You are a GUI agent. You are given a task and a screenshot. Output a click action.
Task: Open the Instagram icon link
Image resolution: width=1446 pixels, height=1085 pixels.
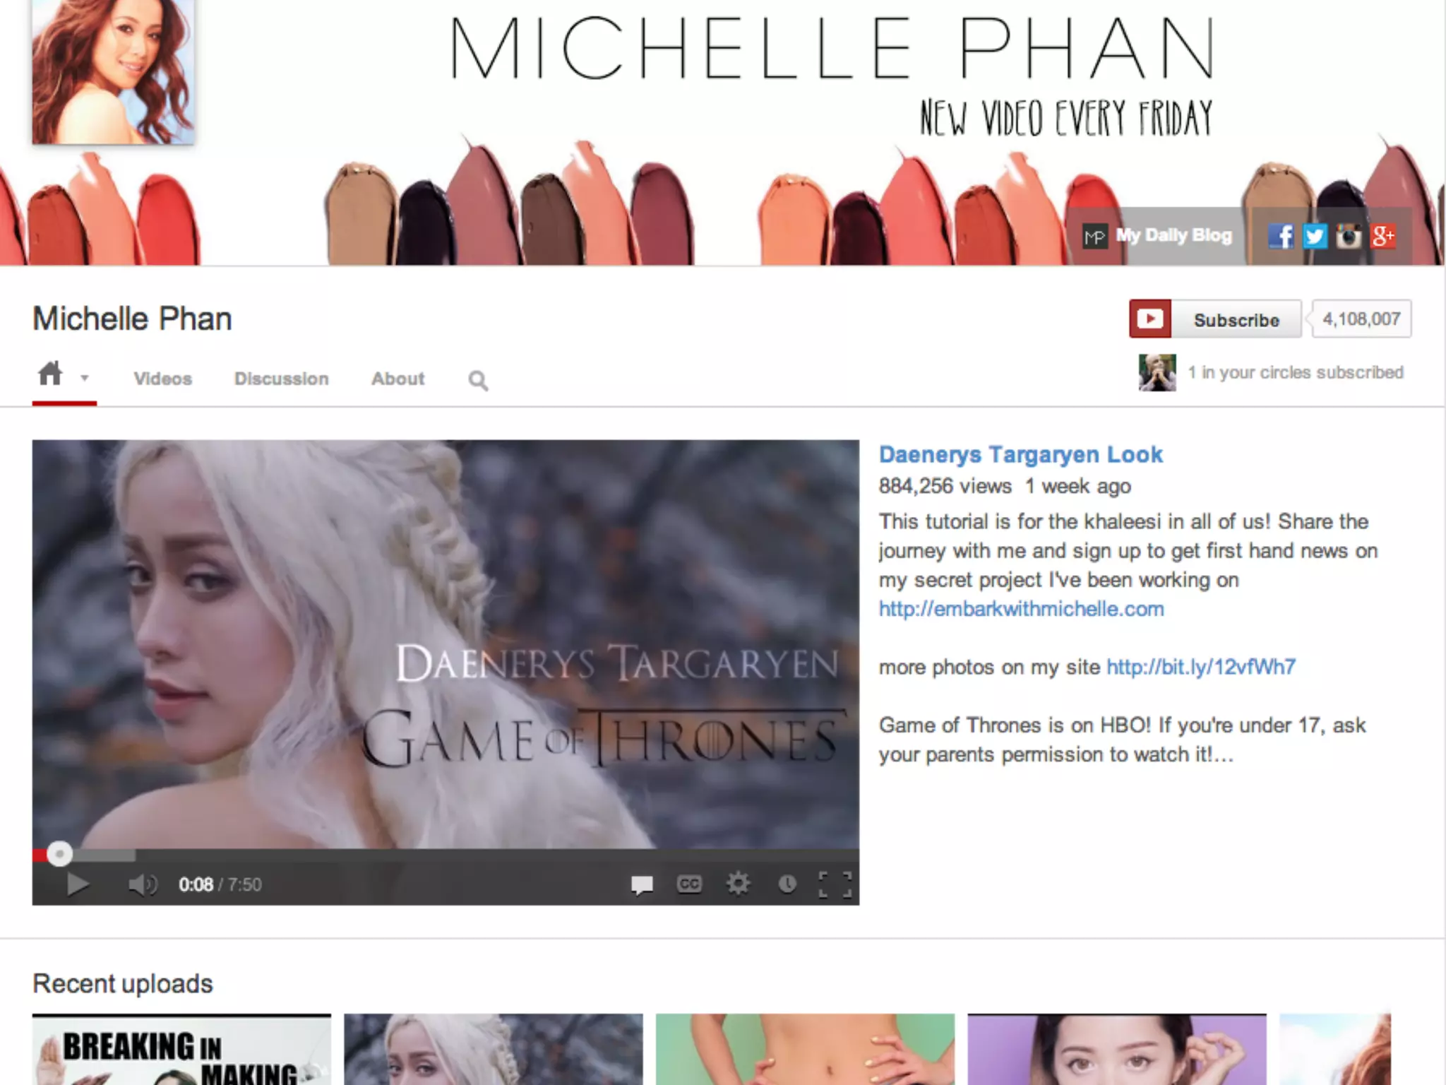(1348, 236)
